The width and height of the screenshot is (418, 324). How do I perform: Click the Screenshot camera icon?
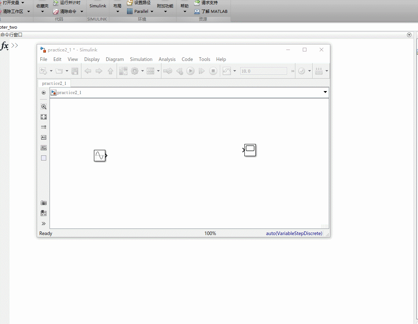pyautogui.click(x=44, y=203)
